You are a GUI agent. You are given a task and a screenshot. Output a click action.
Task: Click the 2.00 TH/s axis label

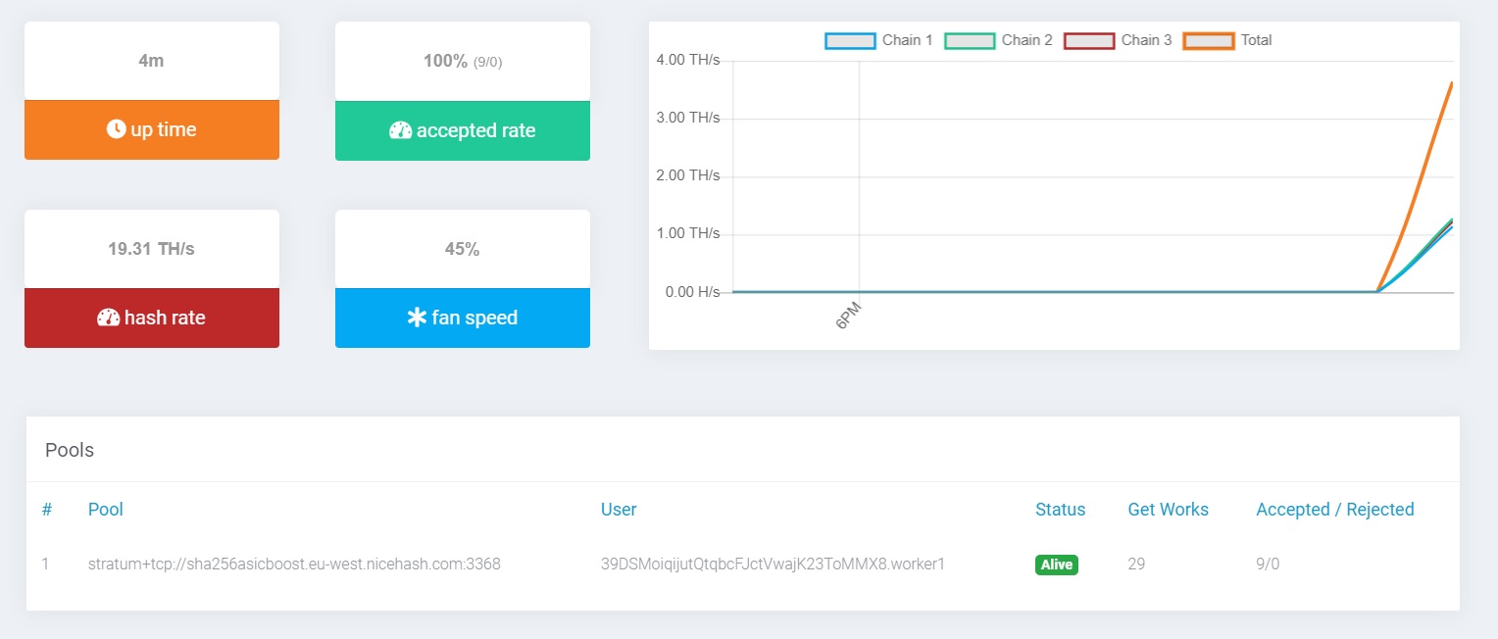(x=688, y=175)
